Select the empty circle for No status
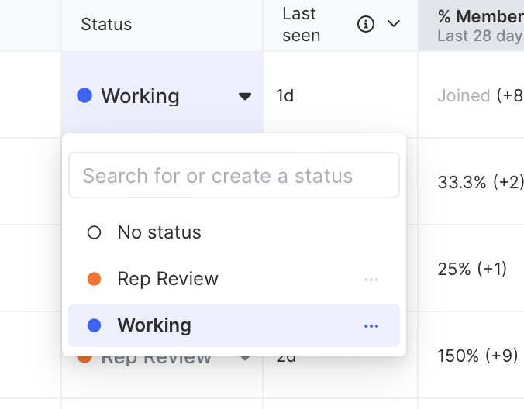This screenshot has width=524, height=409. pos(95,232)
